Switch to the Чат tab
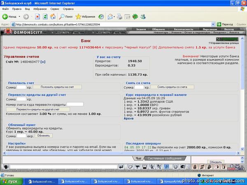Screen dimensions: 247x185 point(138,158)
